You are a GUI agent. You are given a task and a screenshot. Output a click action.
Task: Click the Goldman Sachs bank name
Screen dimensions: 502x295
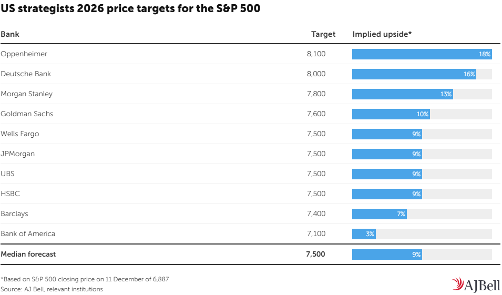[x=27, y=114]
